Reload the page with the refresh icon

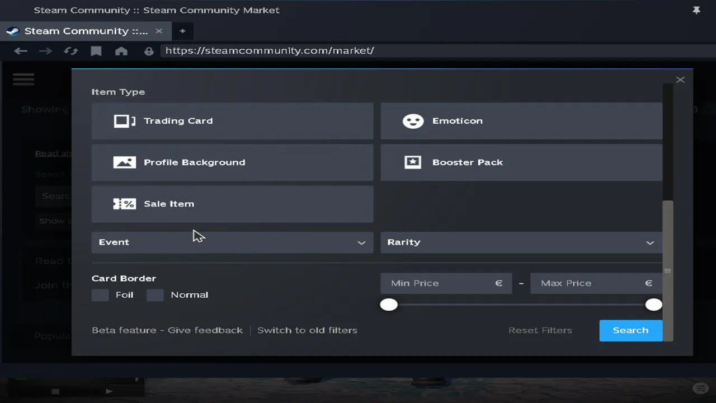pyautogui.click(x=71, y=51)
